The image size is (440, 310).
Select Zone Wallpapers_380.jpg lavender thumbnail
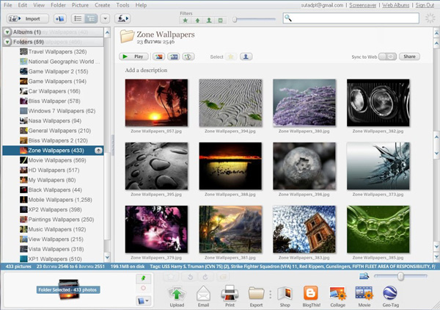click(304, 103)
